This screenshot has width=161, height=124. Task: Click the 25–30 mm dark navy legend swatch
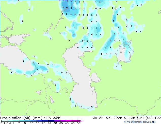pyautogui.click(x=51, y=121)
